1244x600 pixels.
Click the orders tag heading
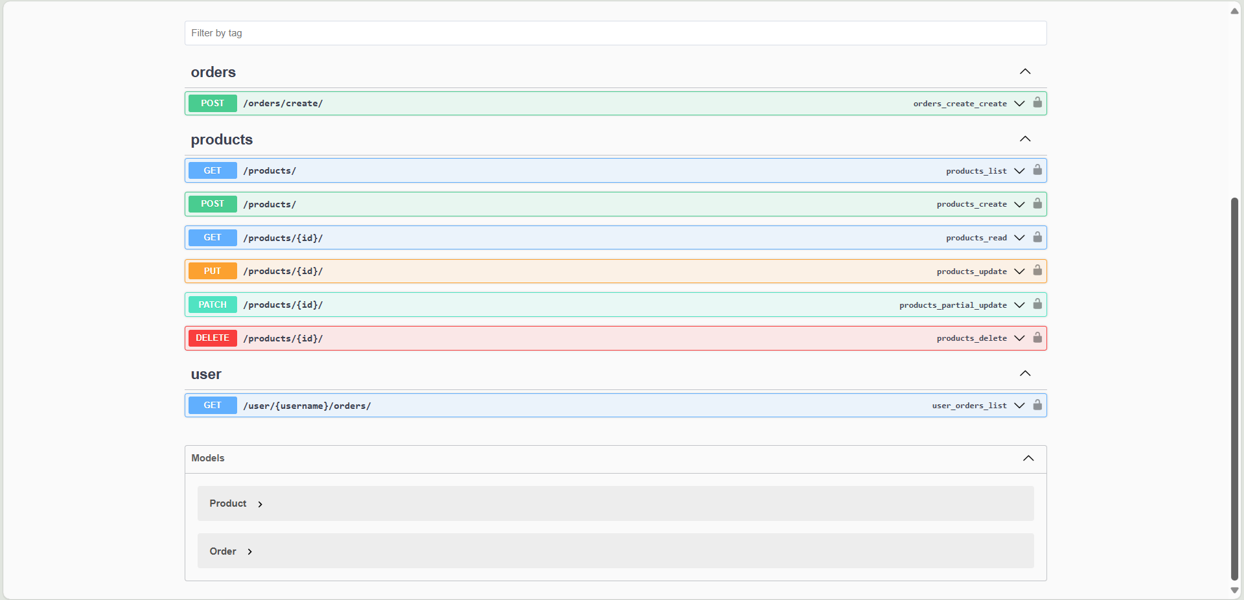point(213,72)
